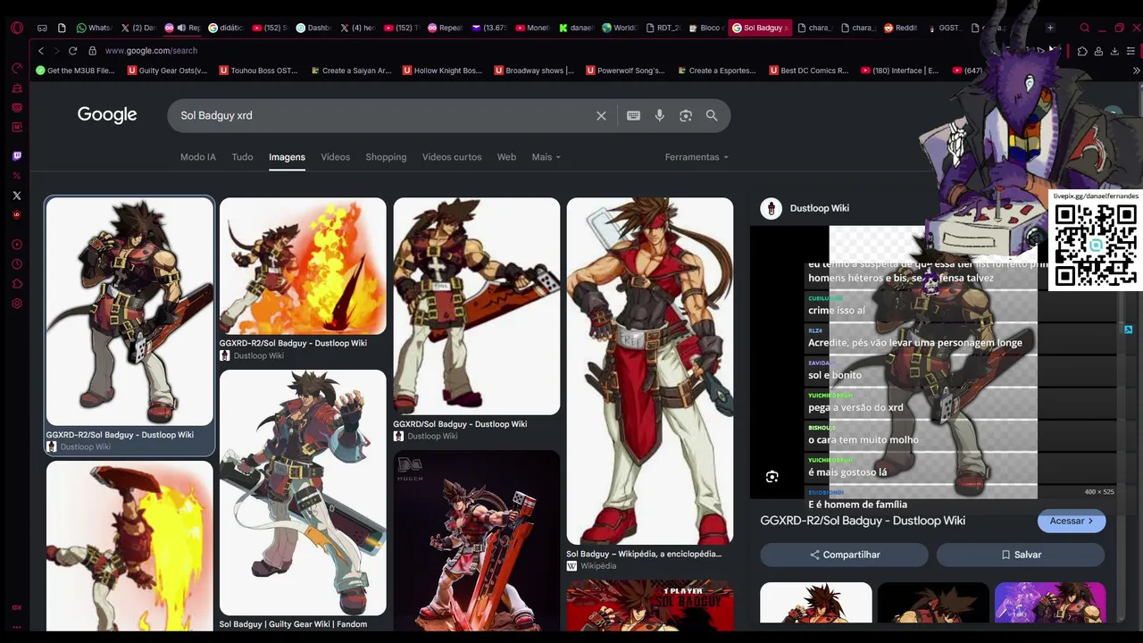This screenshot has width=1143, height=643.
Task: Open Touhou Boss OST bookmark
Action: pos(258,71)
